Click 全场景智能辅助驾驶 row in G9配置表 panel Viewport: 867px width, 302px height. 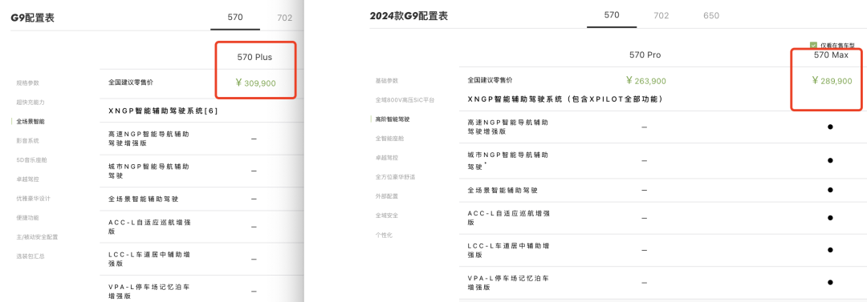click(201, 199)
